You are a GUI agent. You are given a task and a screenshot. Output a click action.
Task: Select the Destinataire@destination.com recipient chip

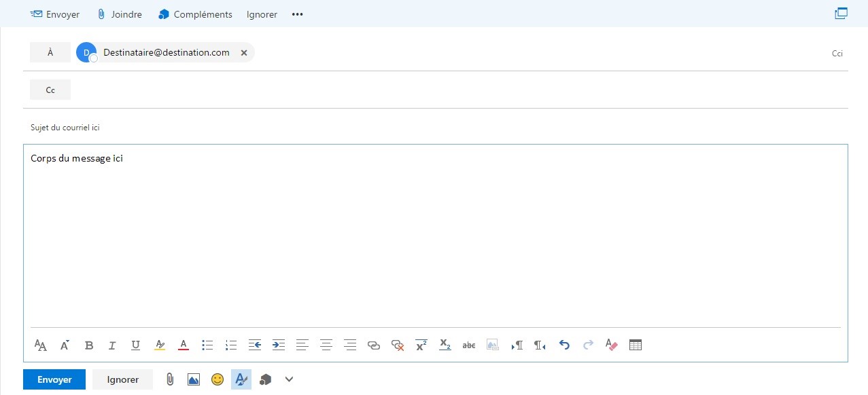tap(165, 52)
